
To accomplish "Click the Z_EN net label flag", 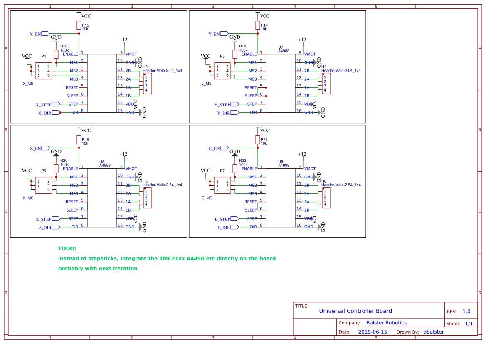I will point(38,148).
